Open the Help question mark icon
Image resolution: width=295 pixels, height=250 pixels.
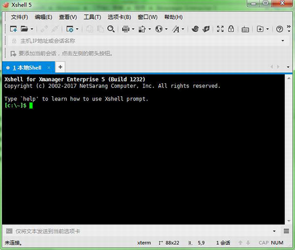[x=279, y=29]
